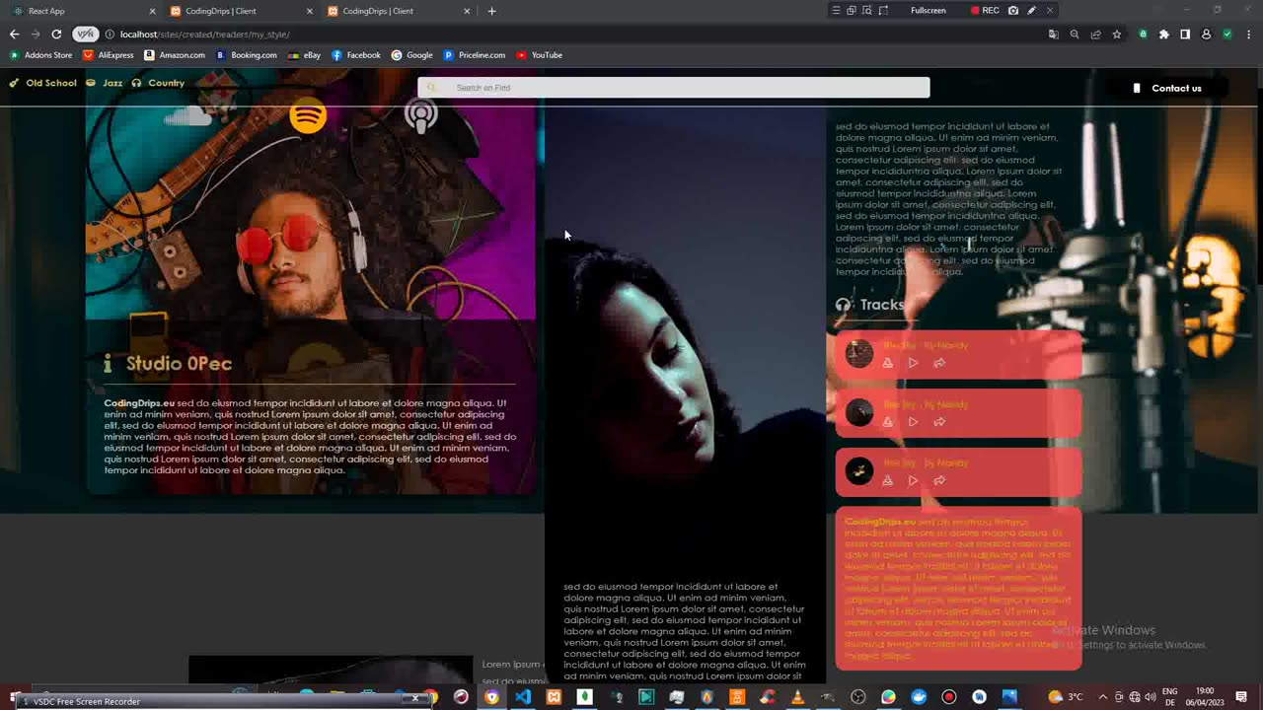Viewport: 1263px width, 710px height.
Task: Open the Windows notification center icon
Action: (x=1241, y=697)
